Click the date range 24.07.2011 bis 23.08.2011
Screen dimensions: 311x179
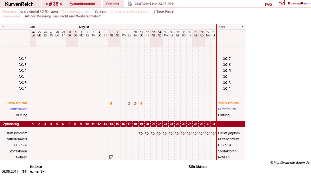(x=154, y=4)
